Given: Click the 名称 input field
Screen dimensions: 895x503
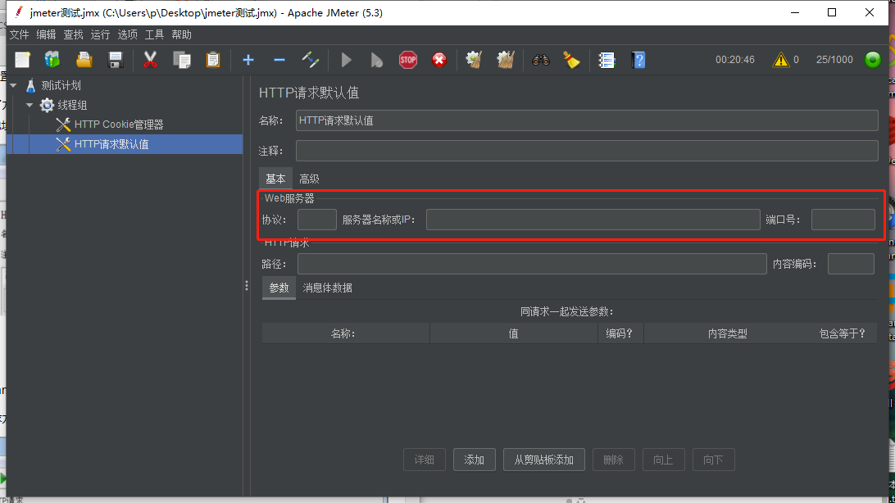Looking at the screenshot, I should pyautogui.click(x=587, y=120).
